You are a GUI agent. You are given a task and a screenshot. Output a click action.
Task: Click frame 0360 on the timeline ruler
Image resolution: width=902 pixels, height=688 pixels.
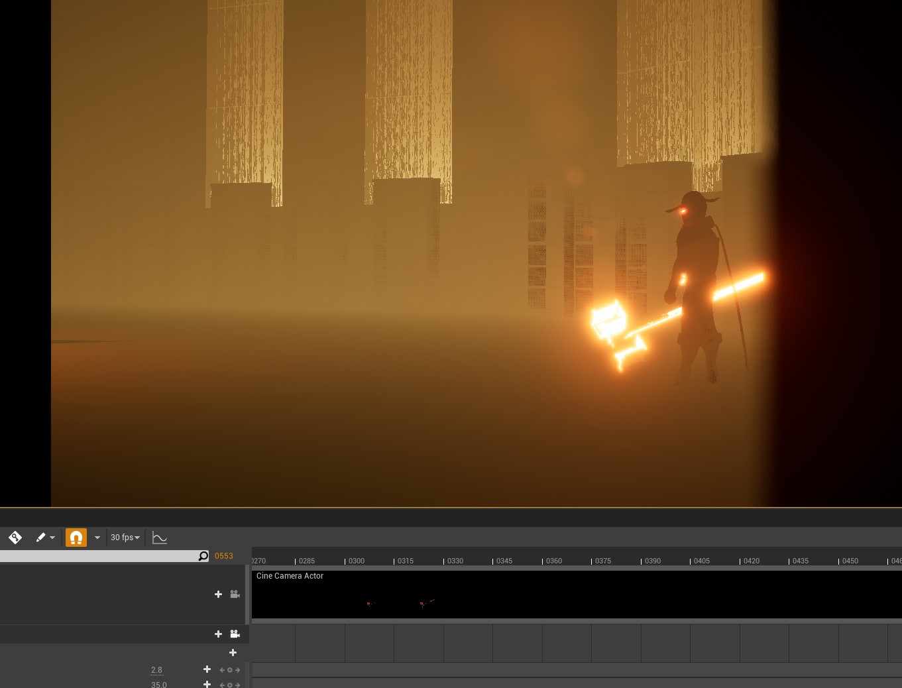click(x=553, y=561)
